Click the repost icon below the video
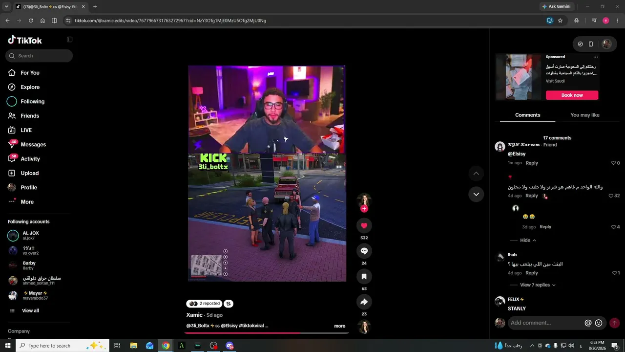Image resolution: width=625 pixels, height=352 pixels. coord(229,304)
